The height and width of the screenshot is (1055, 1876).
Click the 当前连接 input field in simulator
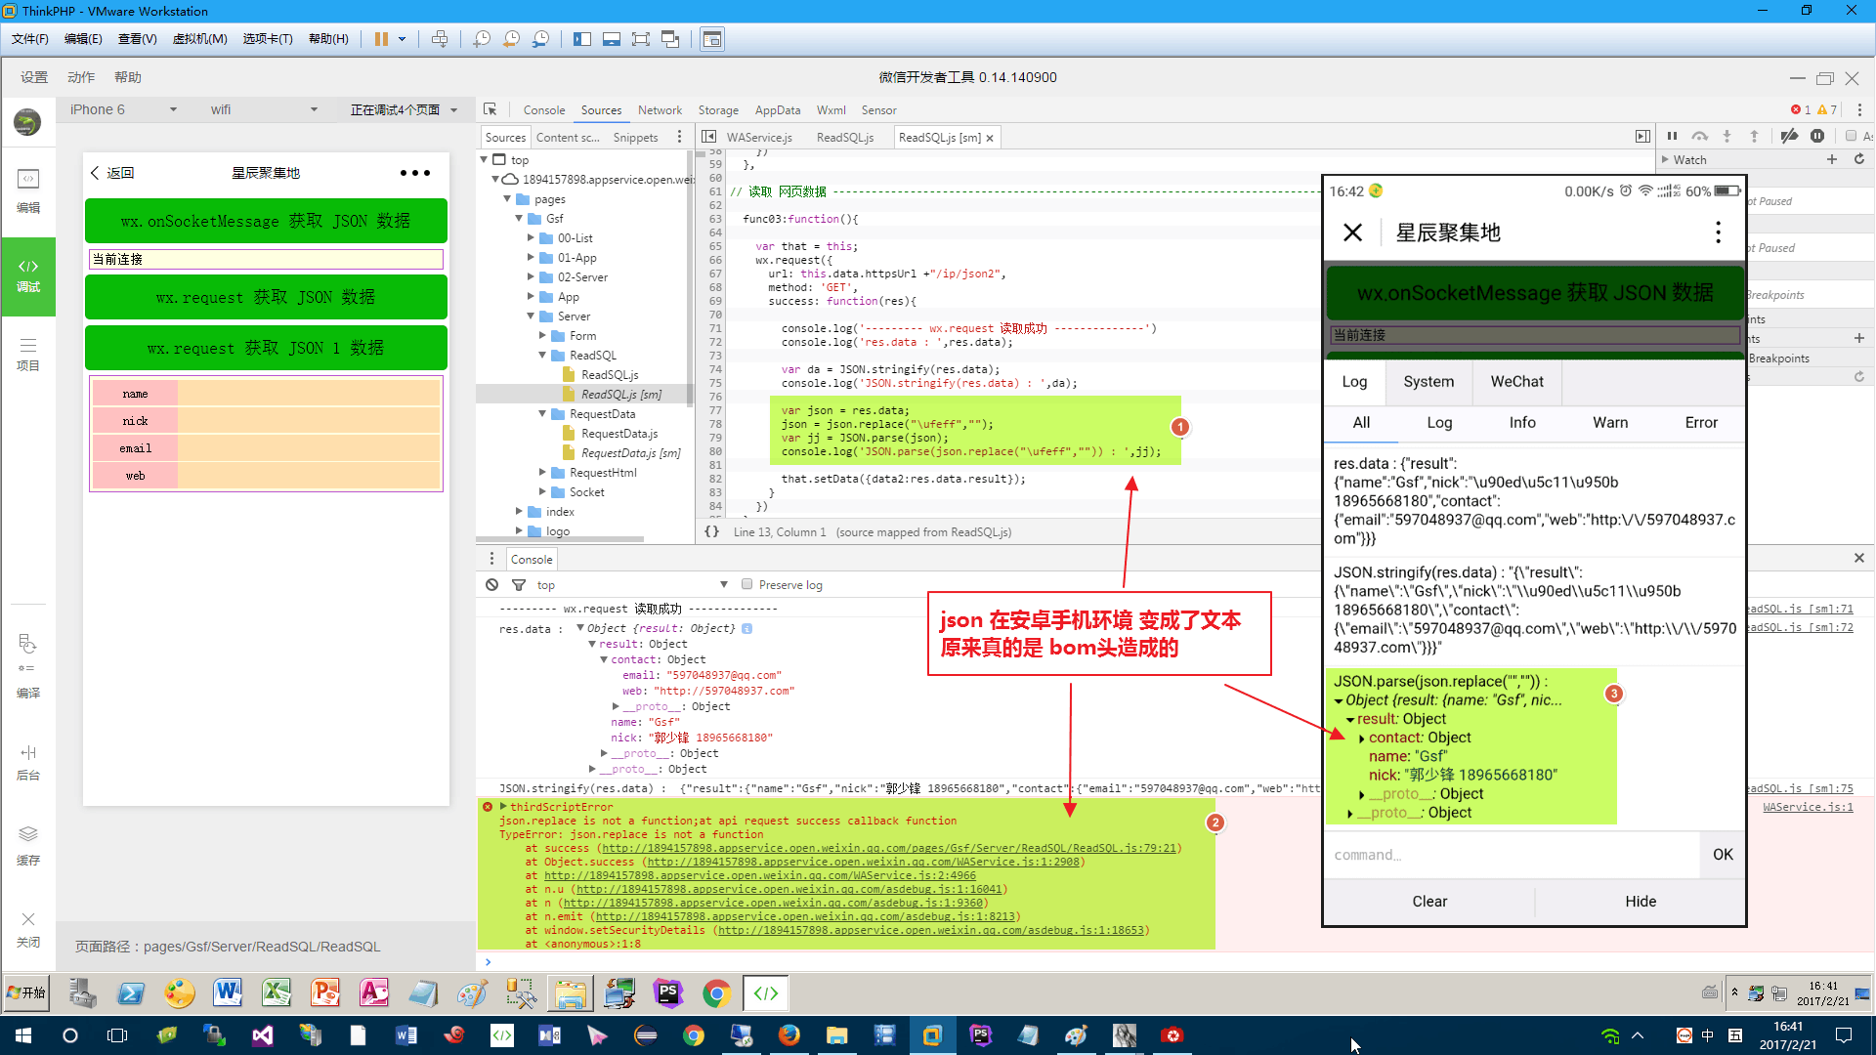tap(266, 259)
